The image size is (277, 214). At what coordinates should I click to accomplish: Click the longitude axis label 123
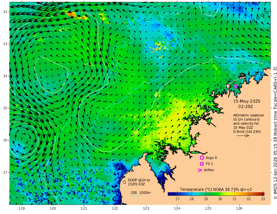pyautogui.click(x=146, y=209)
